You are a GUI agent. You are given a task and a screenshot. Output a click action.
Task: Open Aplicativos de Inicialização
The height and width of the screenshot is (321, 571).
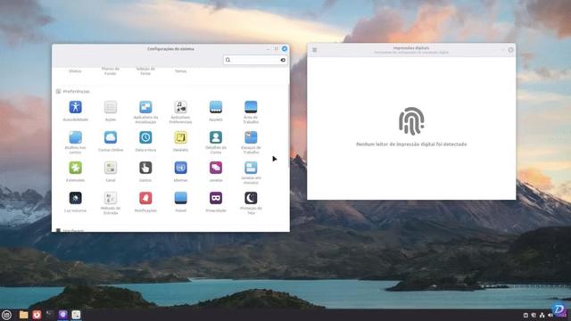pos(145,112)
